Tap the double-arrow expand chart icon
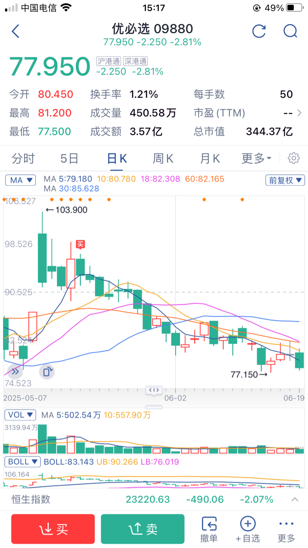 coord(15,371)
